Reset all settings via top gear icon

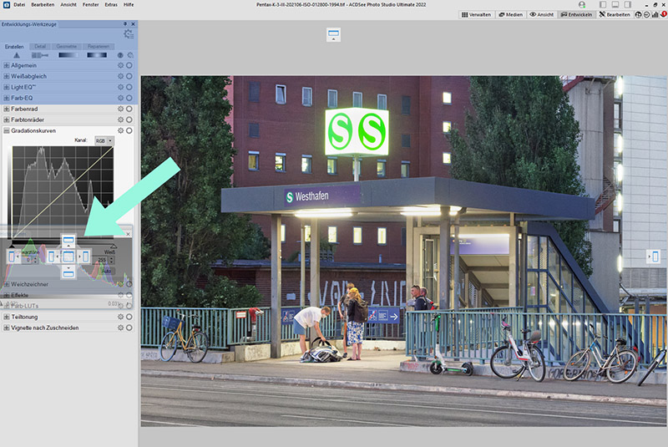(130, 55)
